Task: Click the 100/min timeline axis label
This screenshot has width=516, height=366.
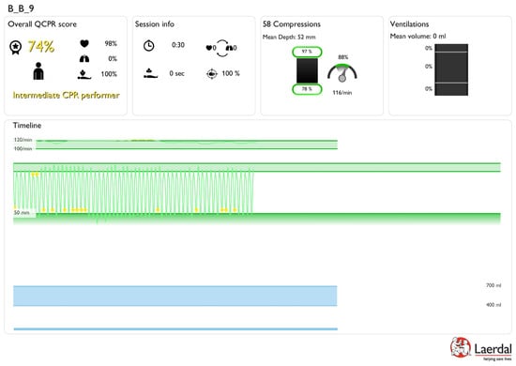Action: (x=23, y=149)
